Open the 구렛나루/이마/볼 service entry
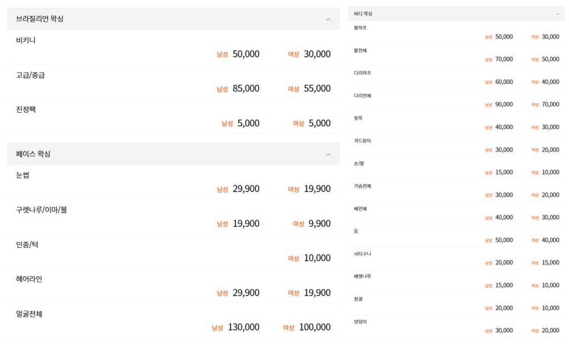This screenshot has height=345, width=569. 42,210
